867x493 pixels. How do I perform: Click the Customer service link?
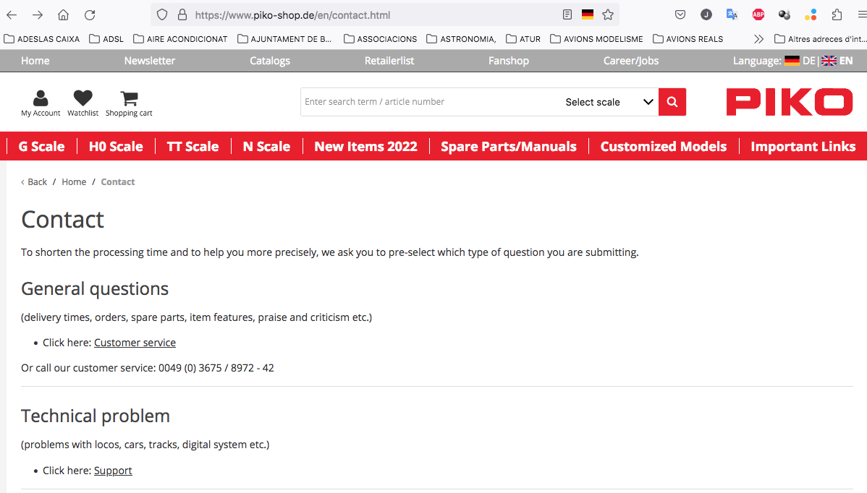(135, 343)
